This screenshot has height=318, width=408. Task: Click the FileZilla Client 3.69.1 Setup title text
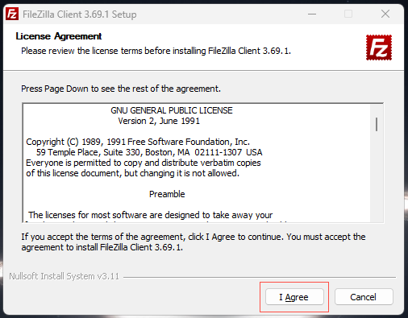(x=80, y=14)
